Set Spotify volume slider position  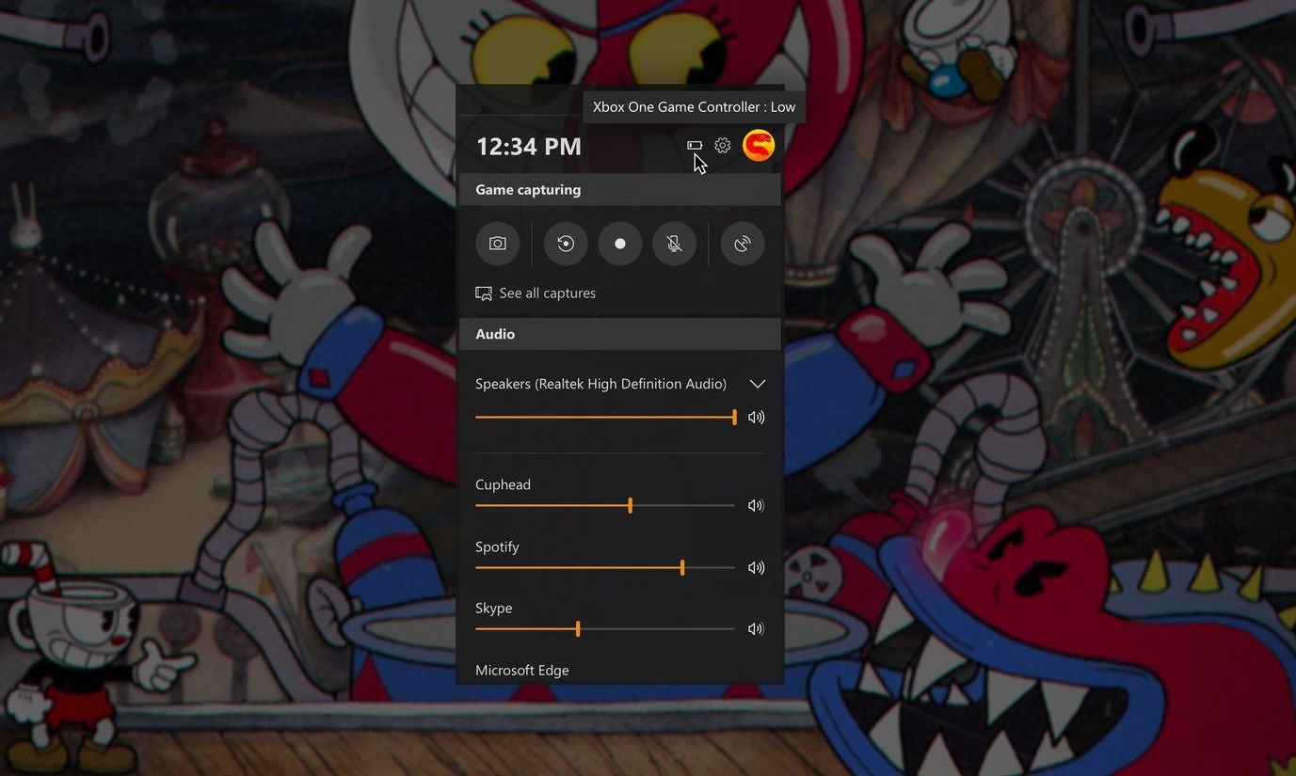coord(605,567)
